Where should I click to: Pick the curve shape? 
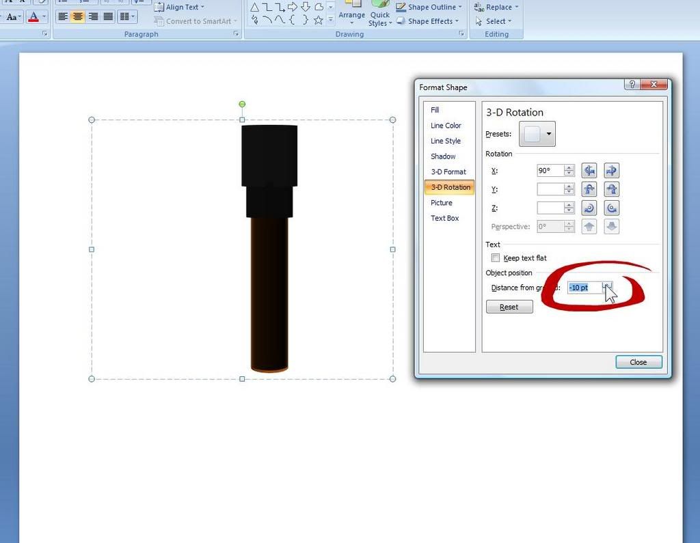coord(280,20)
